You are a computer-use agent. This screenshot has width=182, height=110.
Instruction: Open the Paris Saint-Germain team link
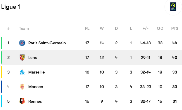point(47,43)
